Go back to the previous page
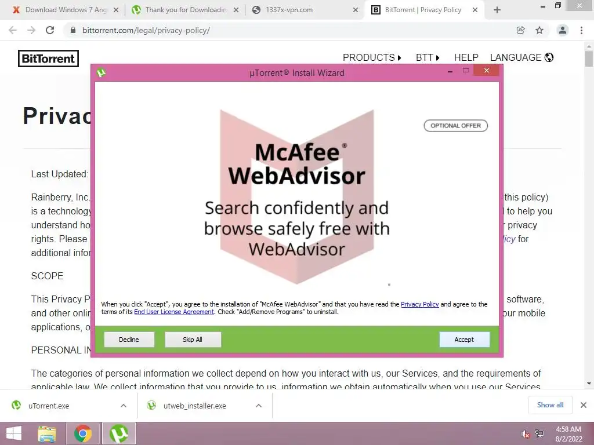 [x=13, y=30]
